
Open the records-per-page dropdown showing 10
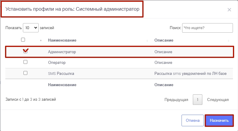(x=31, y=28)
